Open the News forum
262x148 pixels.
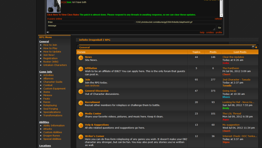coord(88,57)
